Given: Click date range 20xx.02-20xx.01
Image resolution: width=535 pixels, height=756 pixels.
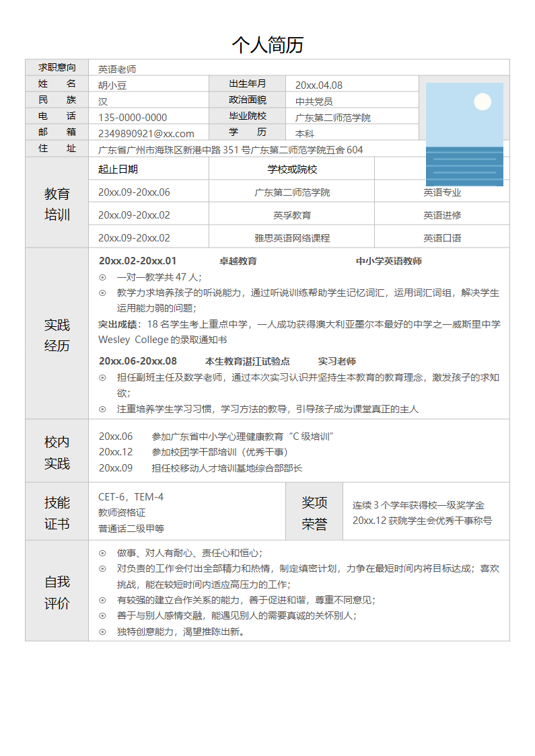Looking at the screenshot, I should [137, 261].
